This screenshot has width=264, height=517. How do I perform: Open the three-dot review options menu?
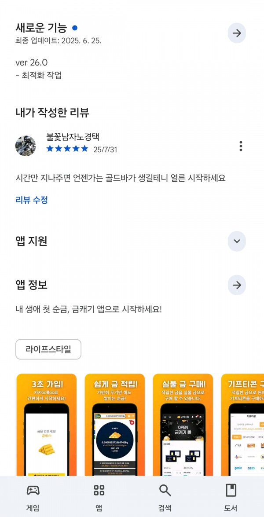241,146
